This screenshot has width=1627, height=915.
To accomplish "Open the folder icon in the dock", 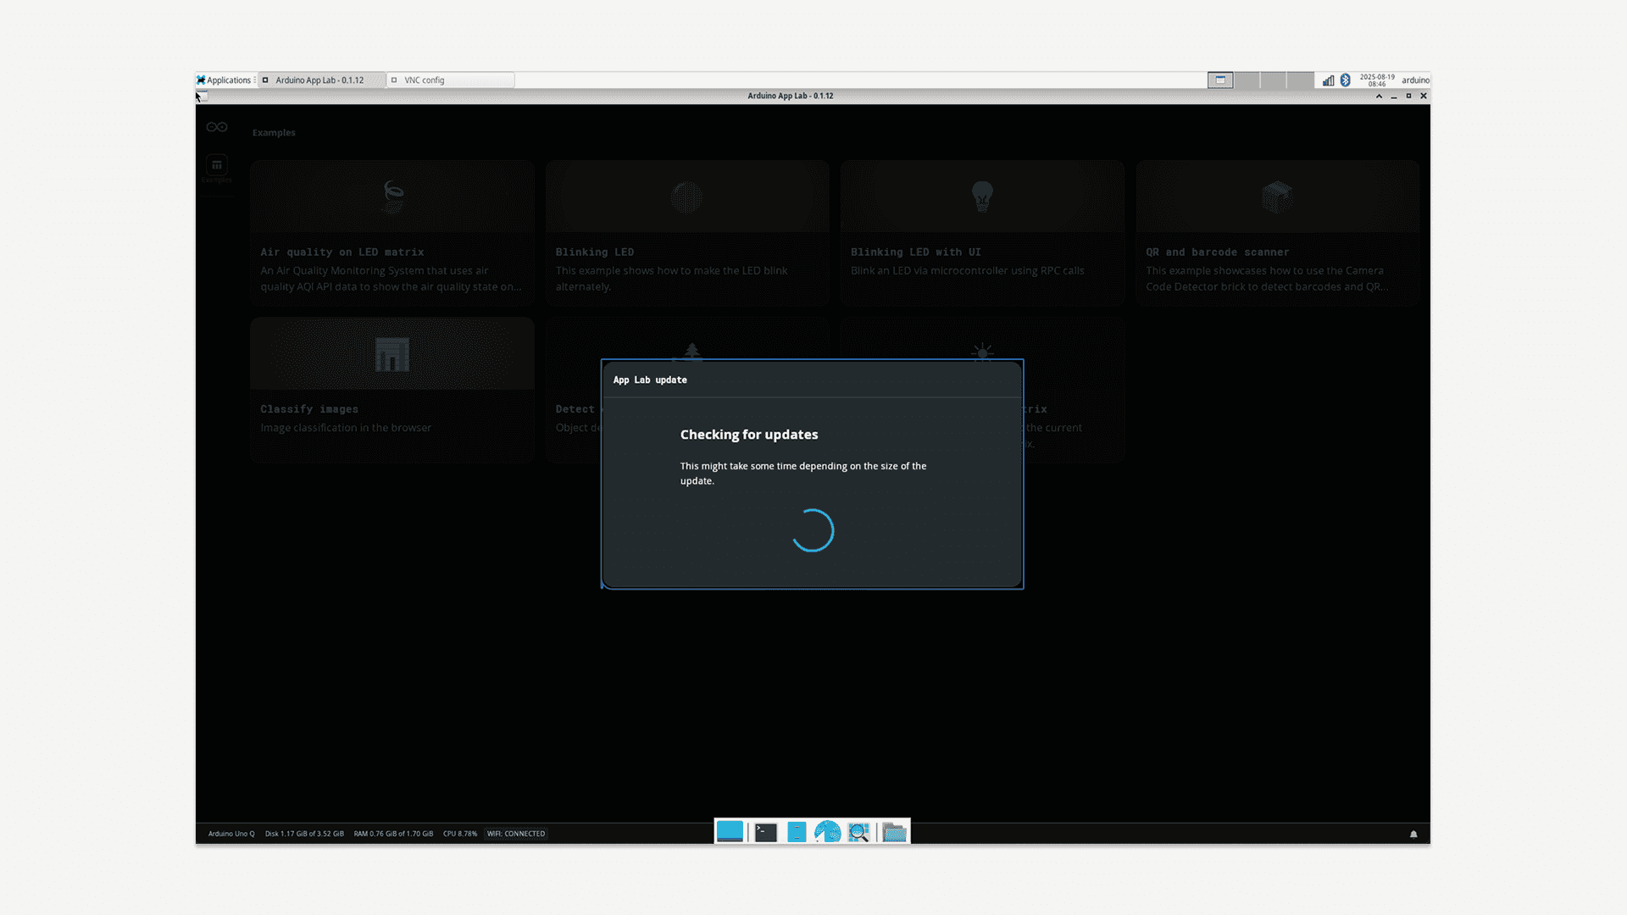I will [894, 833].
